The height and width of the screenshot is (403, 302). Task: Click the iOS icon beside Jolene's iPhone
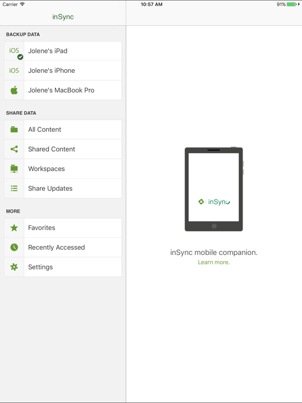coord(14,70)
